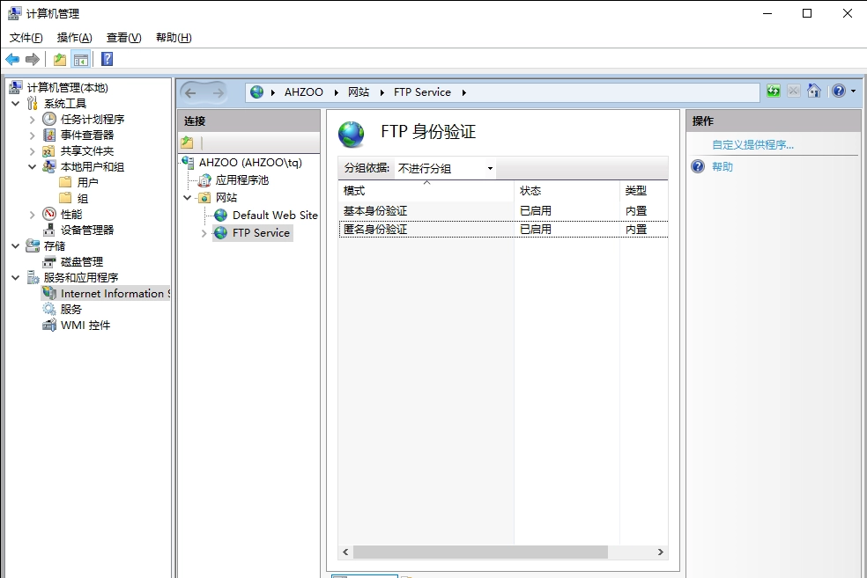
Task: Click the blue back arrow toolbar icon
Action: (12, 59)
